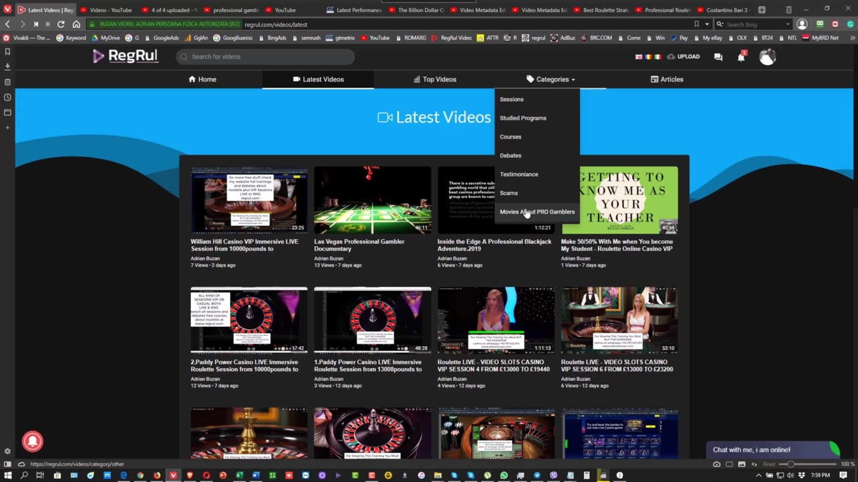Select Sessions category

click(537, 99)
